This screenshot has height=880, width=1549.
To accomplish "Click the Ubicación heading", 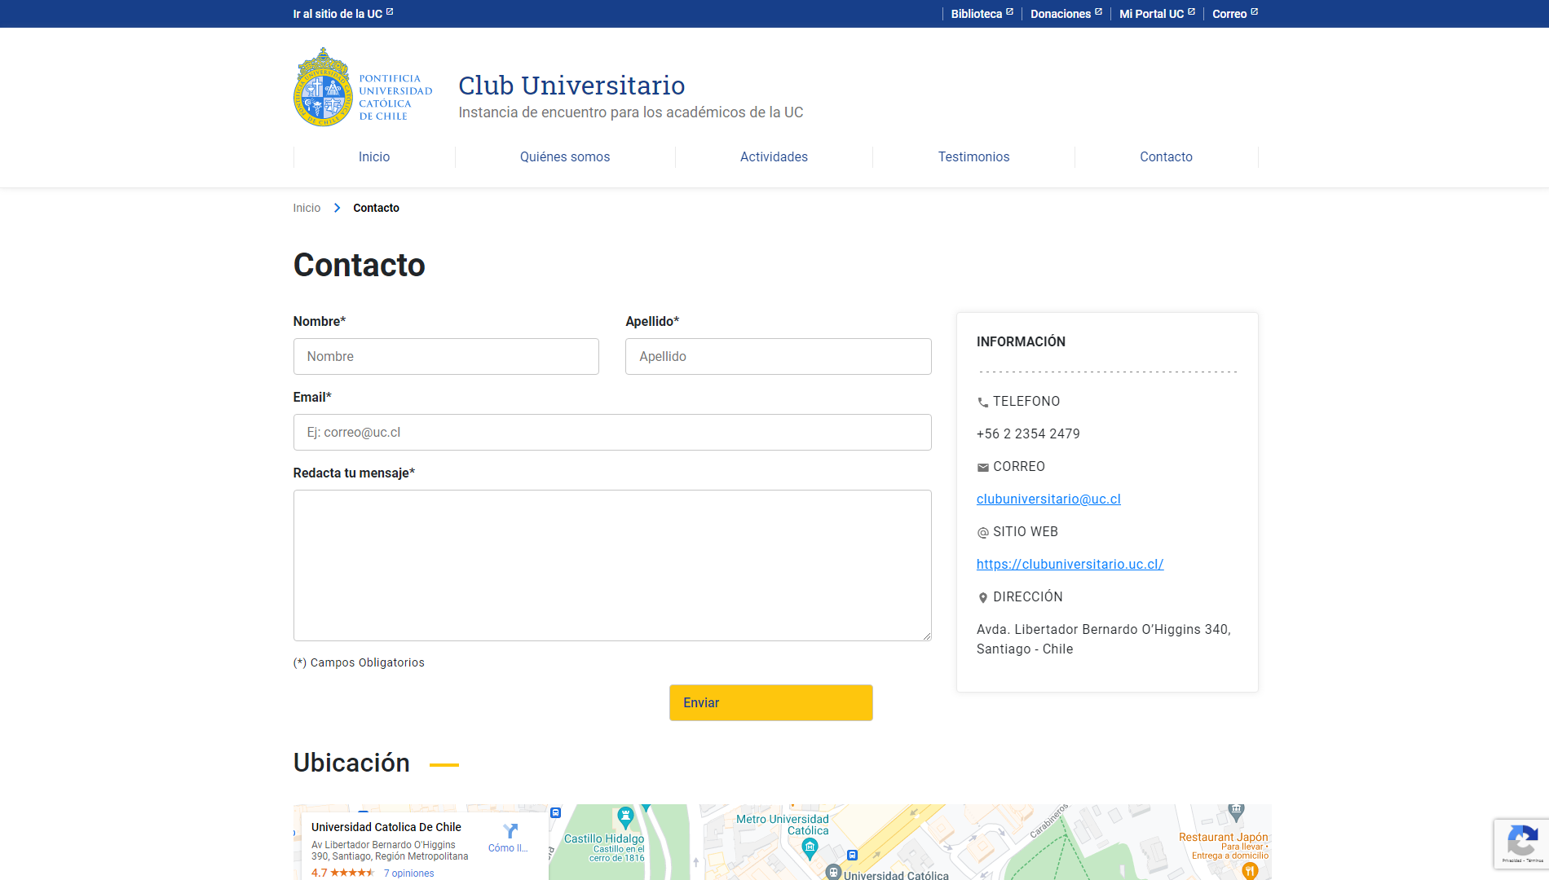I will (351, 763).
